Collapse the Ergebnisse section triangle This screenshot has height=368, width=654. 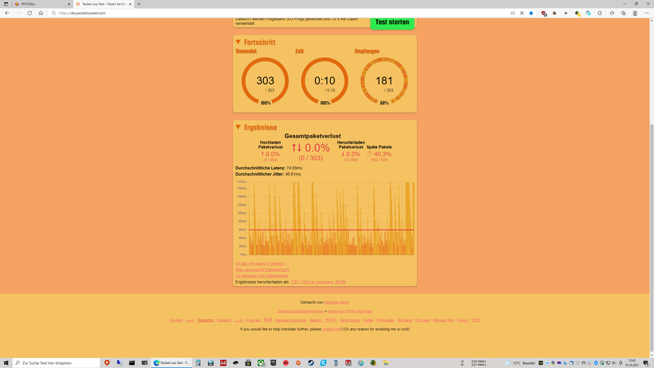tap(238, 127)
